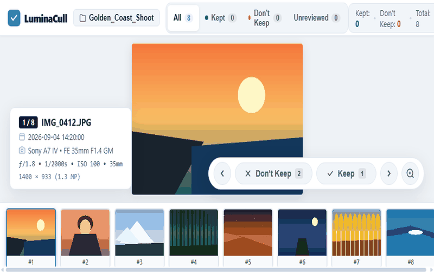
Task: Go to the next photo arrow
Action: (389, 173)
